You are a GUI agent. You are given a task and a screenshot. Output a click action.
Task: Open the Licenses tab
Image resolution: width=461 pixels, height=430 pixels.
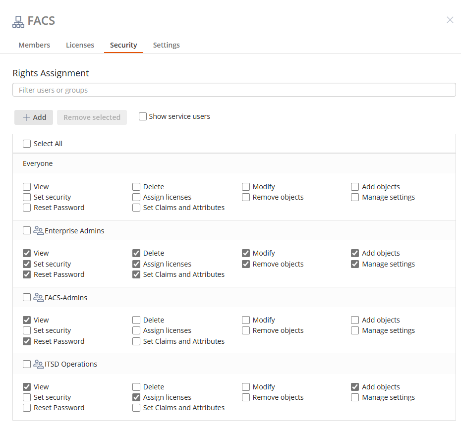tap(80, 45)
